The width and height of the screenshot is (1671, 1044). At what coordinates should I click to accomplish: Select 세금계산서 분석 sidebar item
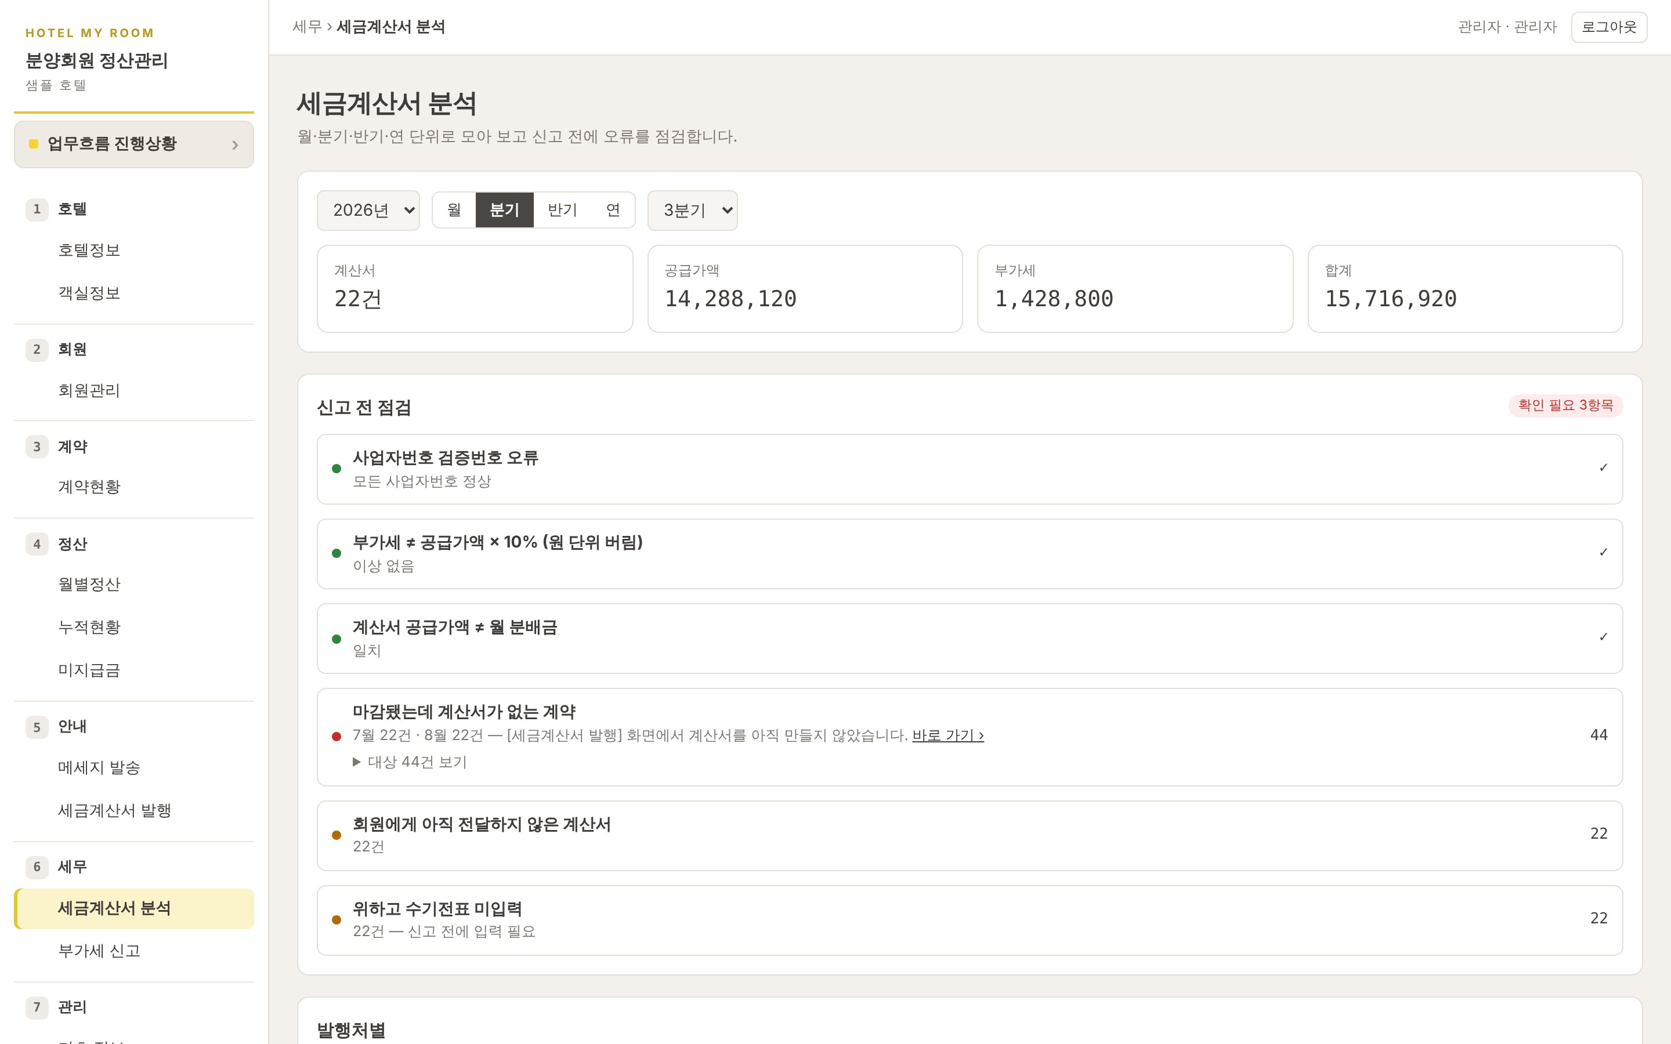pos(134,908)
